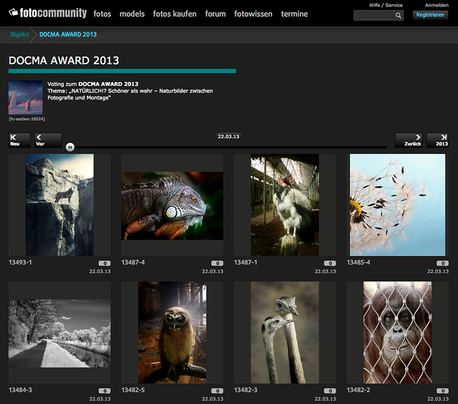Click the title 13487-4
Viewport: 458px width, 404px height.
pyautogui.click(x=133, y=262)
